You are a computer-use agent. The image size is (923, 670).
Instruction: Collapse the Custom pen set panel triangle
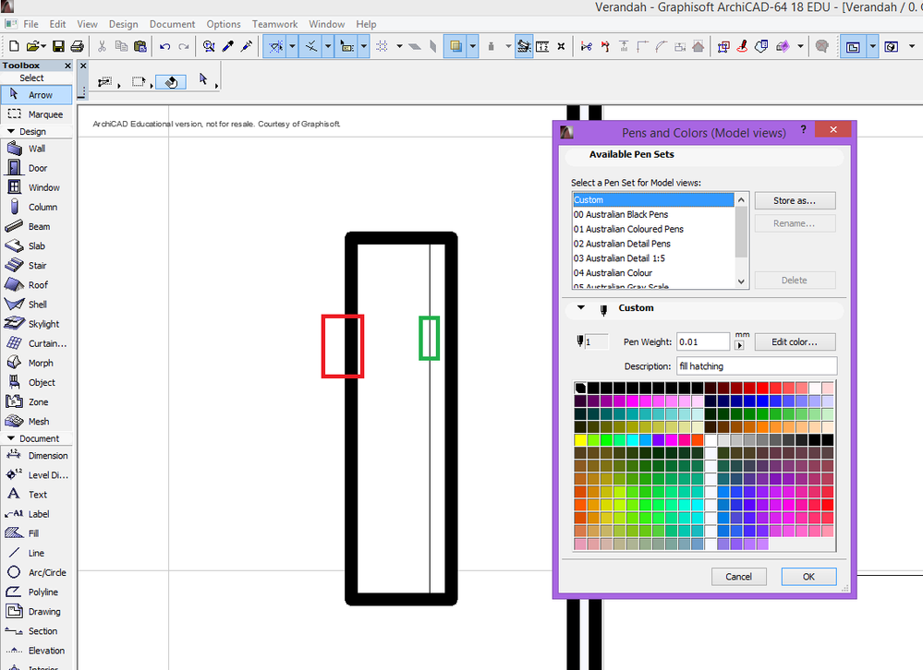pyautogui.click(x=581, y=308)
